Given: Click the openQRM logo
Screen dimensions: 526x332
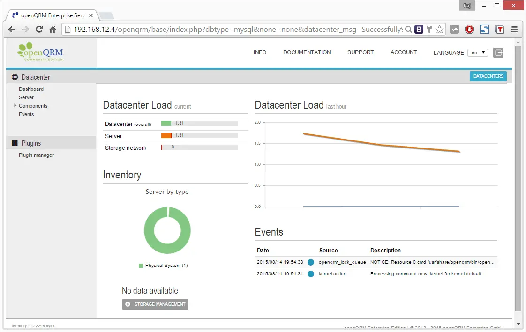Looking at the screenshot, I should [x=40, y=52].
